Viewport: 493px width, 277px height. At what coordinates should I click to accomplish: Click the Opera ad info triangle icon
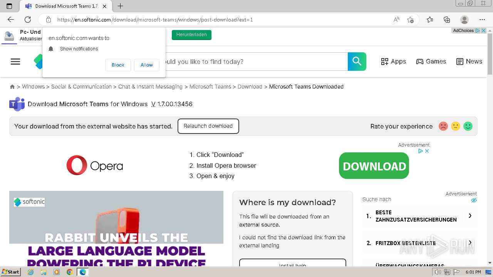point(421,151)
